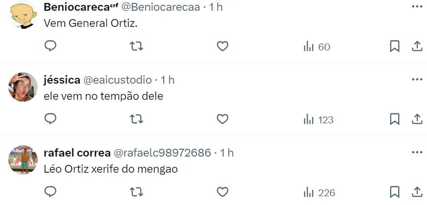The height and width of the screenshot is (205, 427).
Task: Bookmark rafael correa's tweet
Action: click(395, 192)
